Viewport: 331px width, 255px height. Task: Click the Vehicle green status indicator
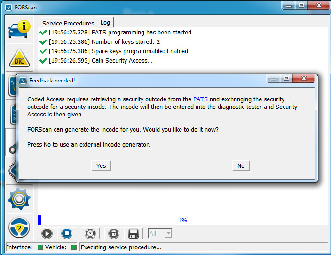(74, 247)
